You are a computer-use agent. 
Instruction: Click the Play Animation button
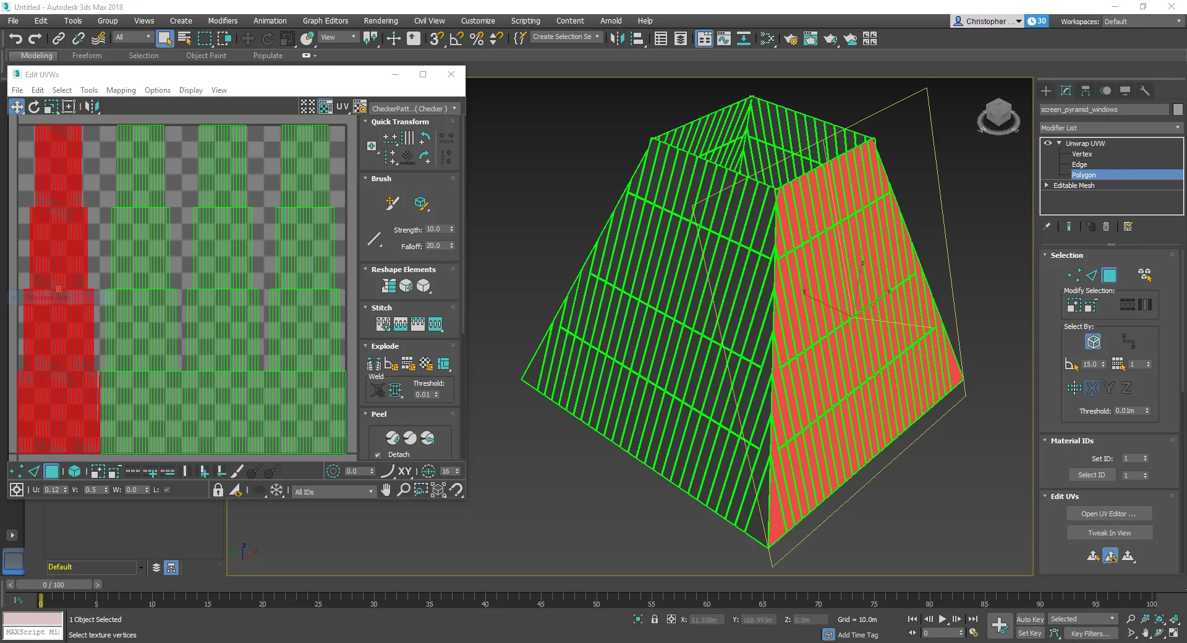pos(942,619)
